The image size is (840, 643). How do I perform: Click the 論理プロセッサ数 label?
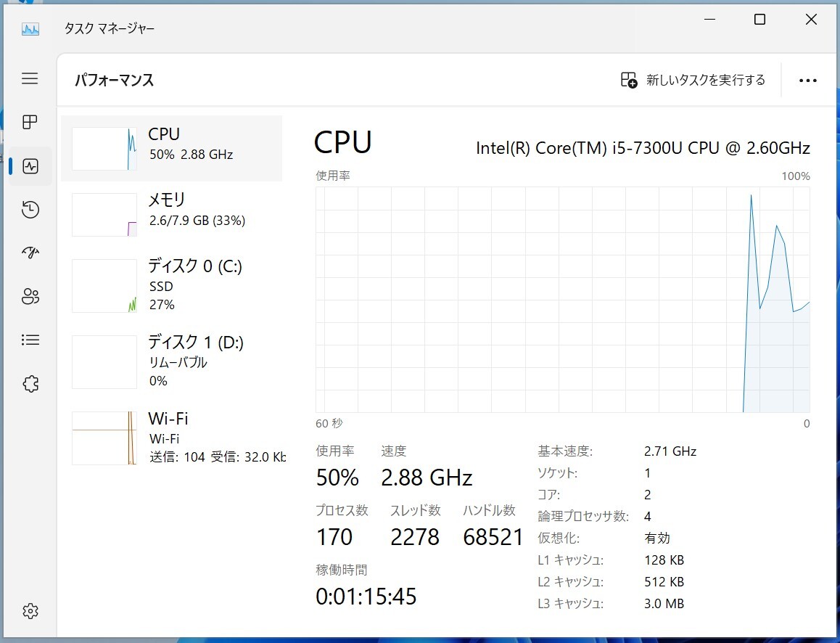click(x=583, y=517)
